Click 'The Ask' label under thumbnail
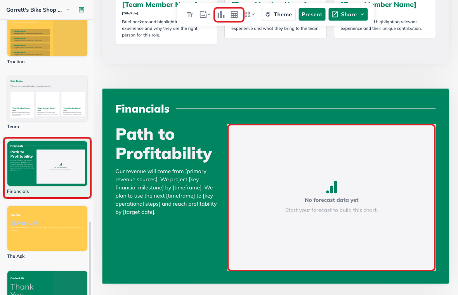 pos(16,256)
